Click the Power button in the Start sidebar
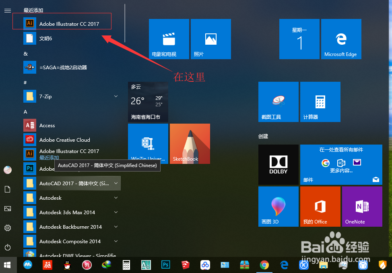Viewport: 392px width, 273px height. point(8,247)
